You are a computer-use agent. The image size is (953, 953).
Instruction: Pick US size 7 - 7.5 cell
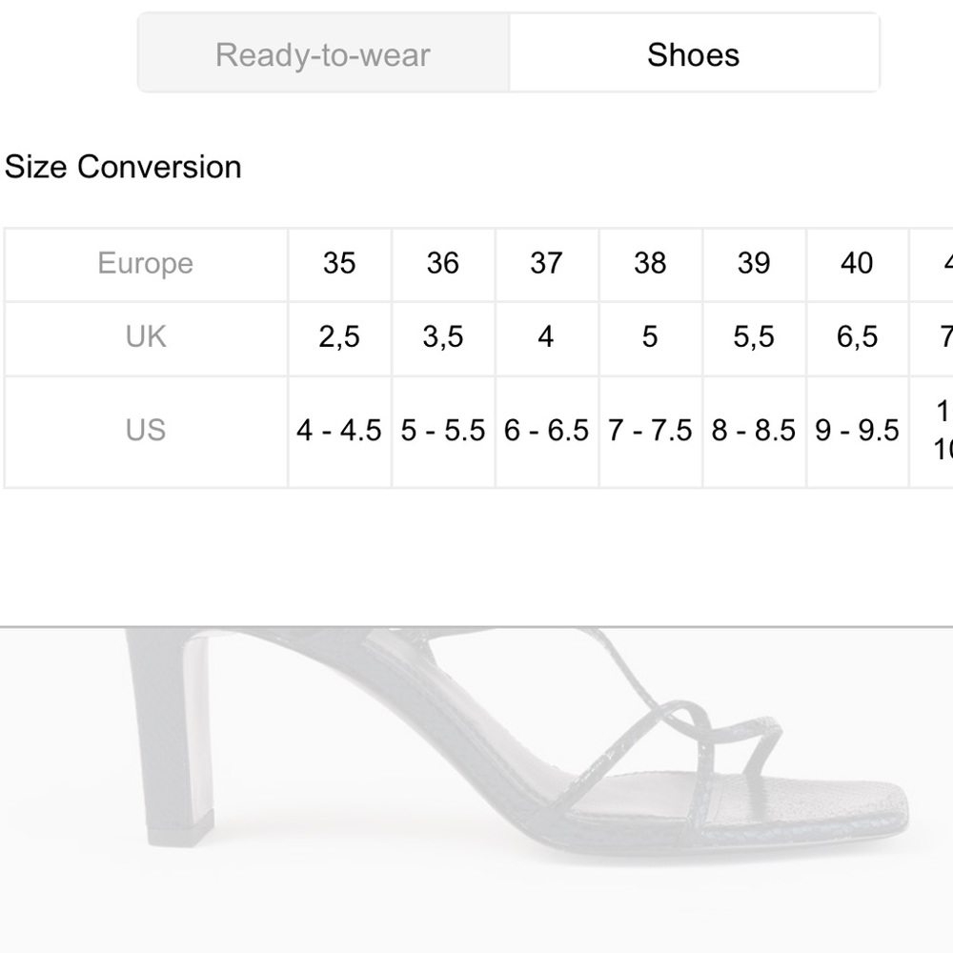point(650,430)
